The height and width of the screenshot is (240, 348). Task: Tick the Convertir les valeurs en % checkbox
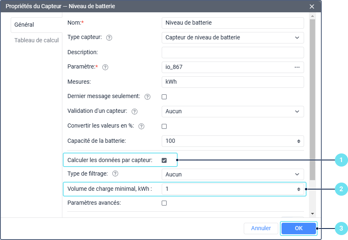click(164, 126)
